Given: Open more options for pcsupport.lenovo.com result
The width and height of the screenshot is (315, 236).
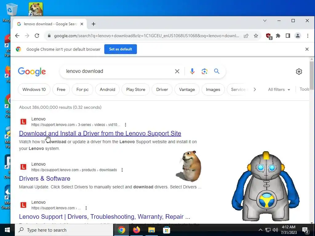Looking at the screenshot, I should point(122,170).
